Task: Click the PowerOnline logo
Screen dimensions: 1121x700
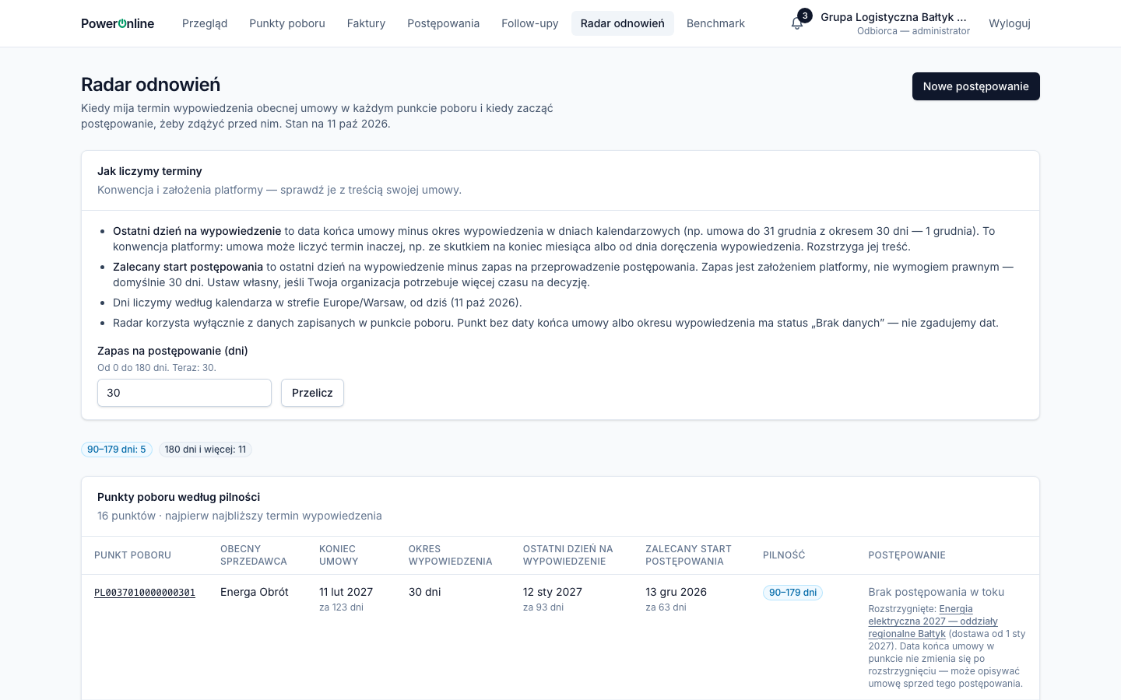Action: click(118, 23)
